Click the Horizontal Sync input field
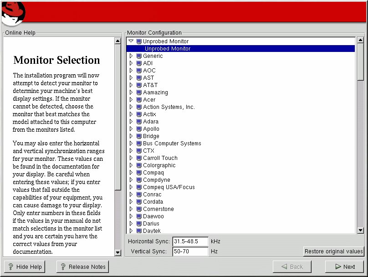 [x=190, y=241]
